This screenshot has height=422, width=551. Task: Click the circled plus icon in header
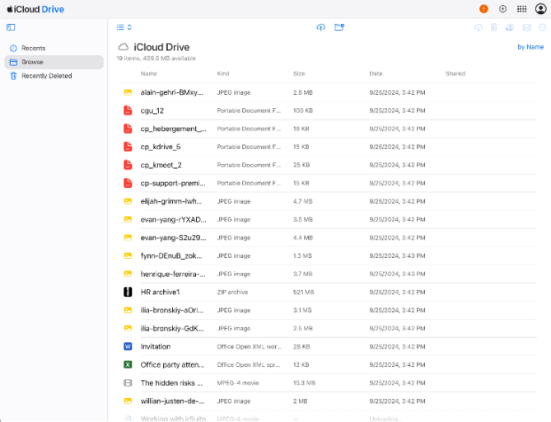(x=503, y=9)
